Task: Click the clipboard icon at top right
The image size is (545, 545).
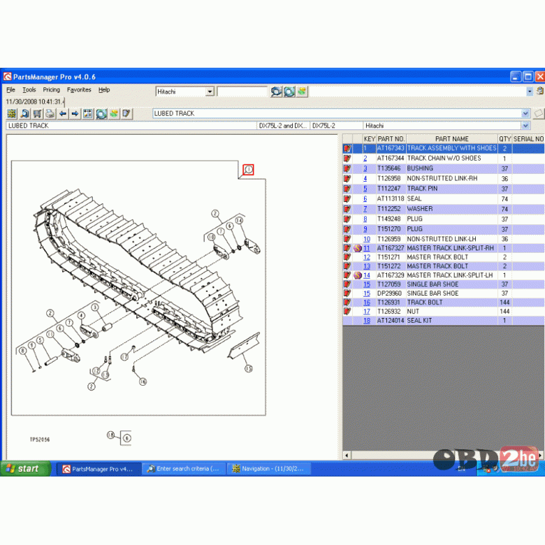Action: tap(540, 92)
